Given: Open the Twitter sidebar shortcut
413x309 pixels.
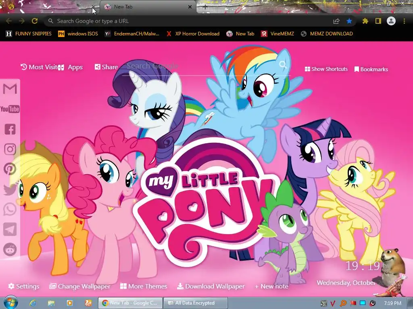Looking at the screenshot, I should point(10,189).
